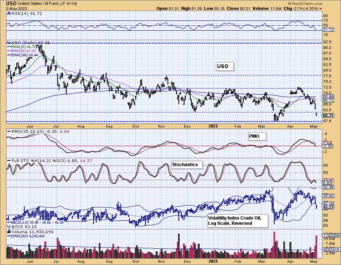Click the 3-May-2023 date label
This screenshot has height=265, width=341.
point(16,8)
